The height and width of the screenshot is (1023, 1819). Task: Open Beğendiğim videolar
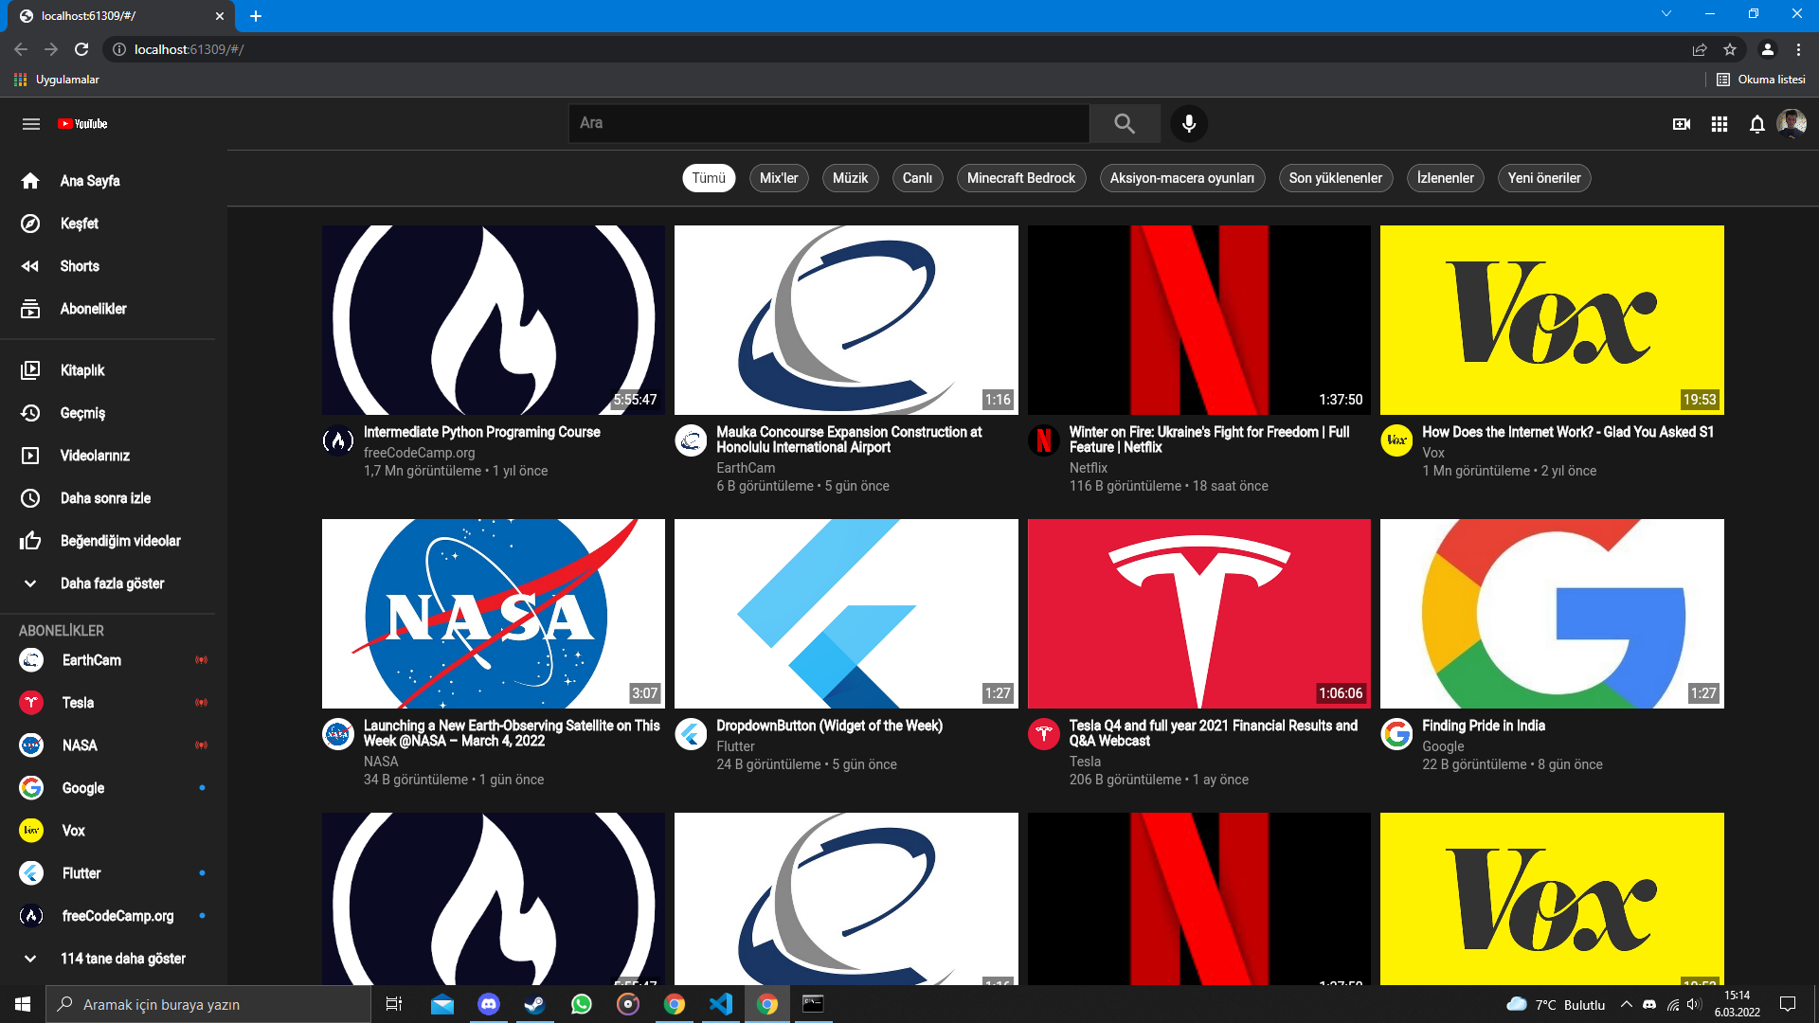(119, 541)
